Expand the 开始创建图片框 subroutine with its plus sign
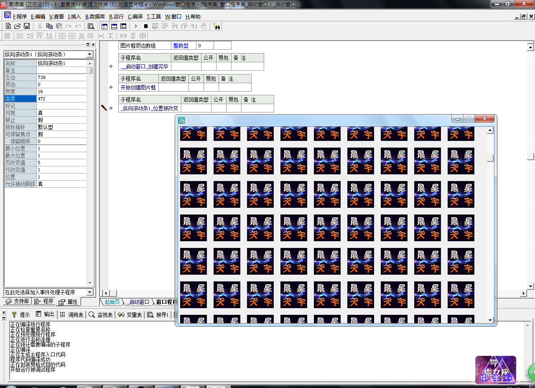The width and height of the screenshot is (535, 388). click(111, 87)
